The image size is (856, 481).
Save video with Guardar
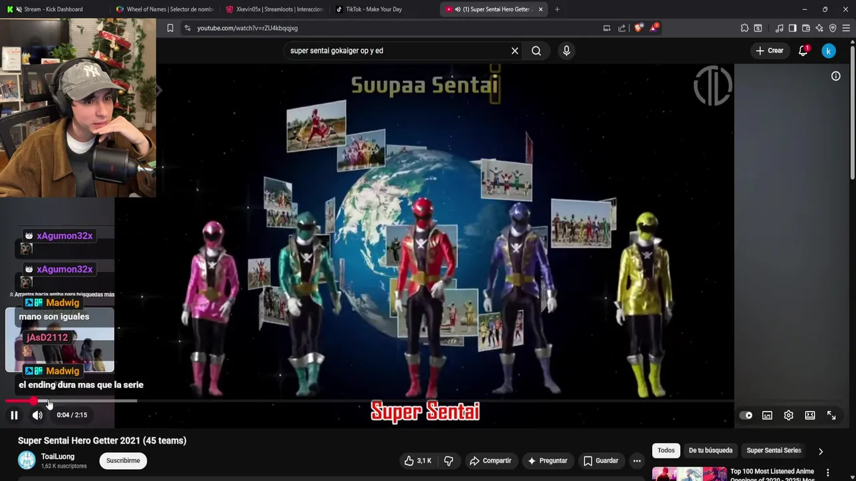601,461
